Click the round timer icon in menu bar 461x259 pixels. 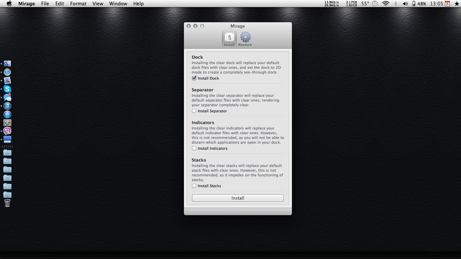tap(375, 4)
